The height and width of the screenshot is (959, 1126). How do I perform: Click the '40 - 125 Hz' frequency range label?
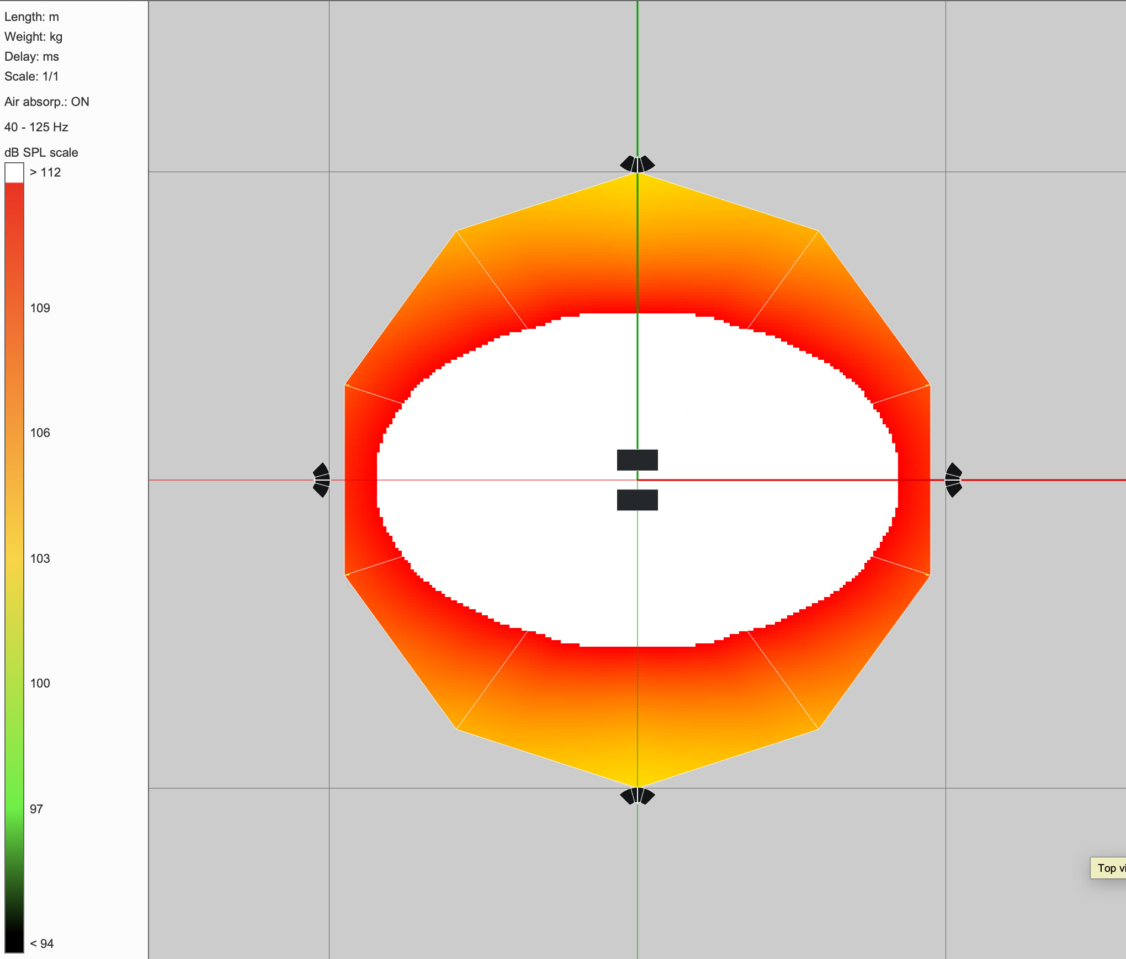36,127
